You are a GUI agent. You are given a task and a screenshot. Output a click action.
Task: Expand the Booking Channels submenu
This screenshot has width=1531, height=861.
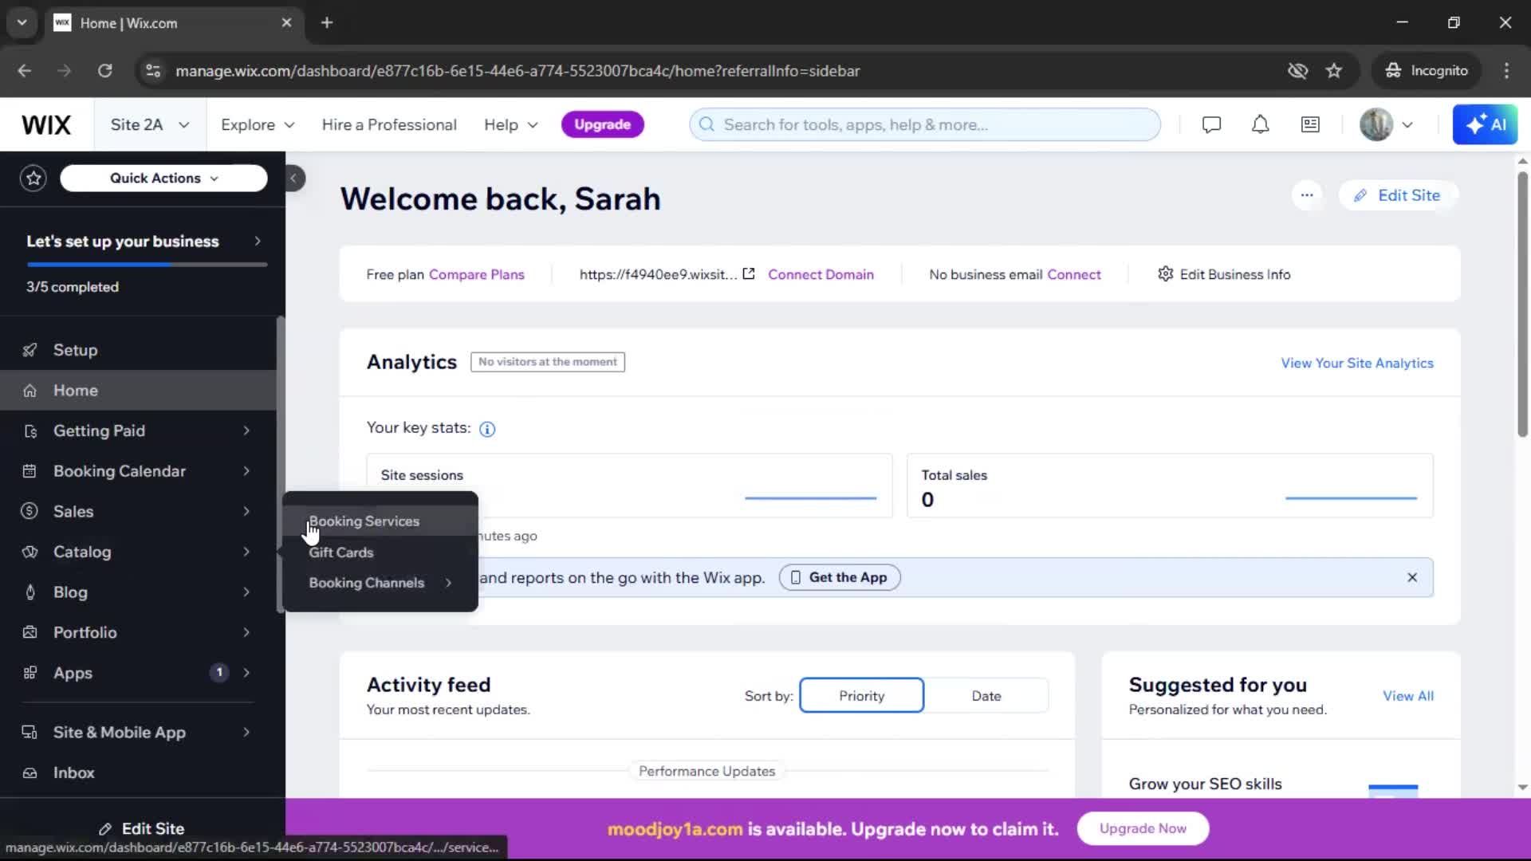coord(449,583)
